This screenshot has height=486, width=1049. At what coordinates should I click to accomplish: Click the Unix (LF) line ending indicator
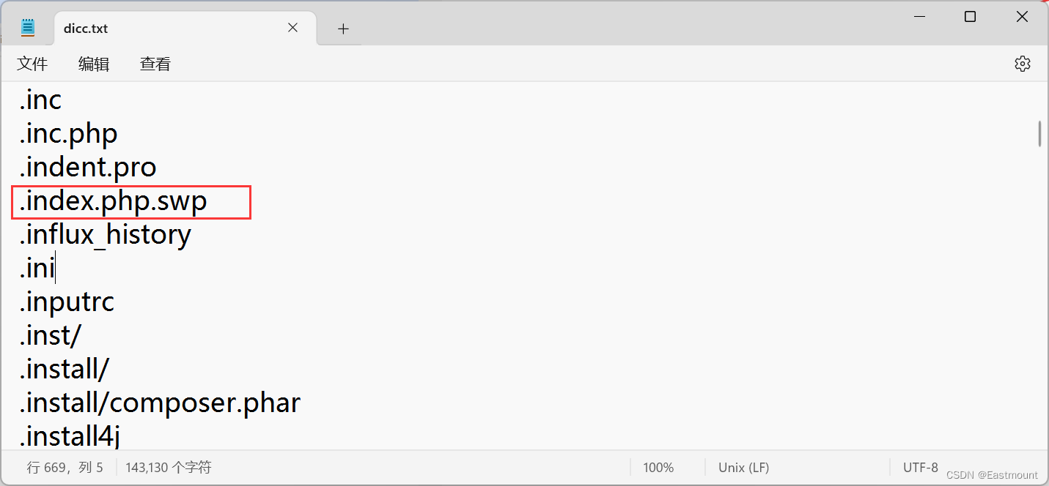pyautogui.click(x=743, y=467)
